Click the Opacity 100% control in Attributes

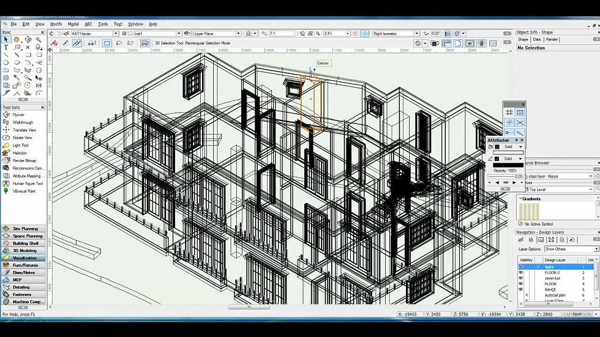(x=505, y=171)
